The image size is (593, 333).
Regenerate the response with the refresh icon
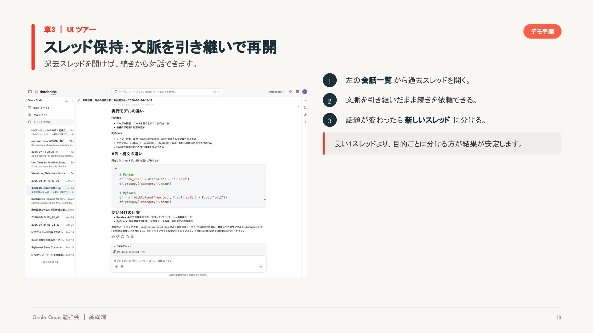(x=123, y=237)
